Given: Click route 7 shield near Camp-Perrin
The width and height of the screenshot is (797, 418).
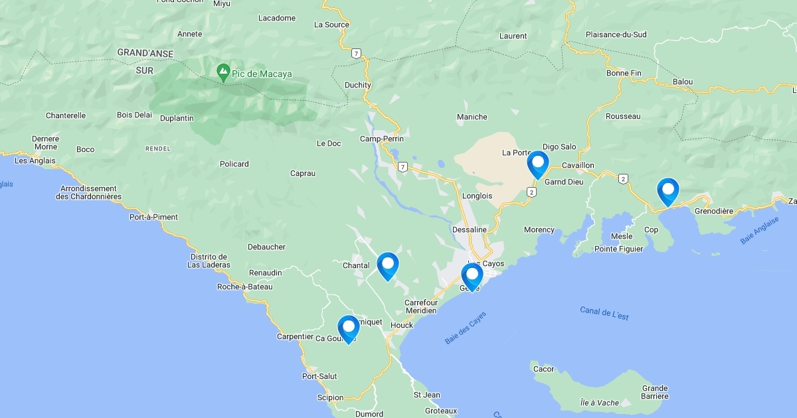Looking at the screenshot, I should point(402,166).
